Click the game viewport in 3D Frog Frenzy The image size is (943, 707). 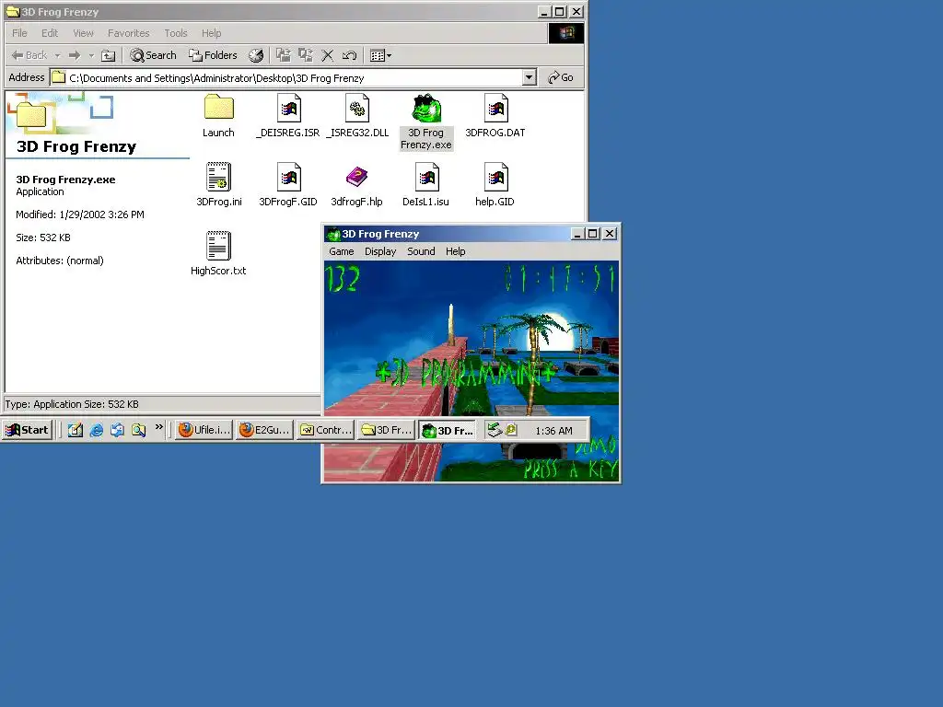click(471, 371)
